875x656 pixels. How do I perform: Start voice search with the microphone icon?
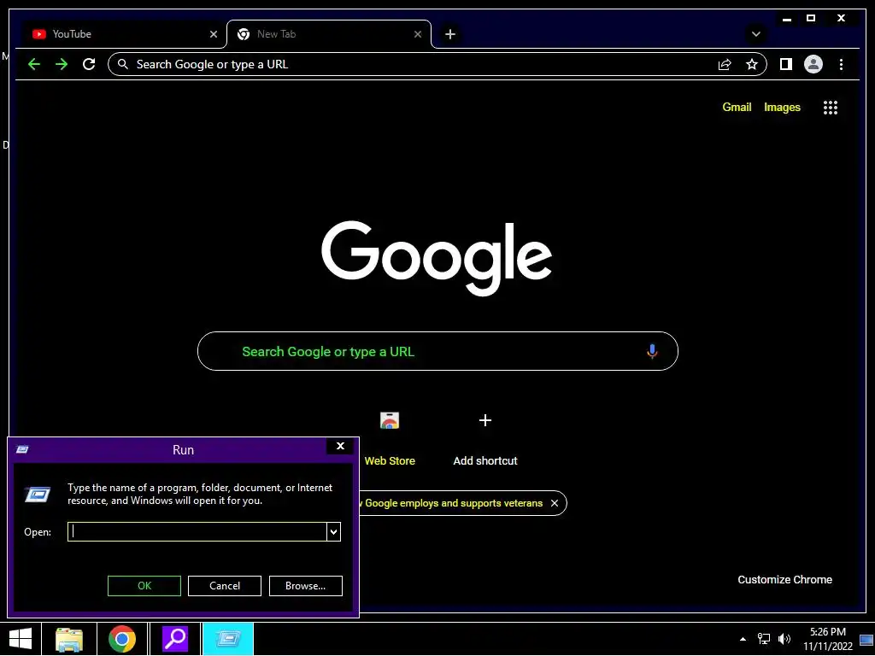point(652,351)
